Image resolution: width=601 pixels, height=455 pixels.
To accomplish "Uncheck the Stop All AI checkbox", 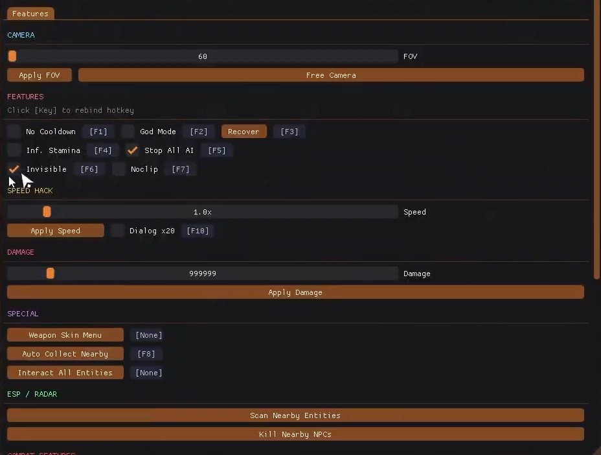I will [x=132, y=150].
